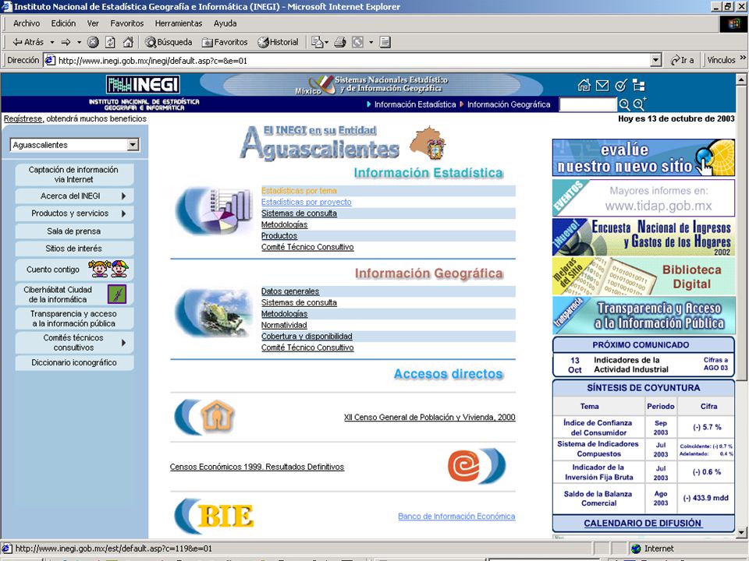Open the Favoritos menu in menu bar
This screenshot has height=561, width=749.
point(126,23)
